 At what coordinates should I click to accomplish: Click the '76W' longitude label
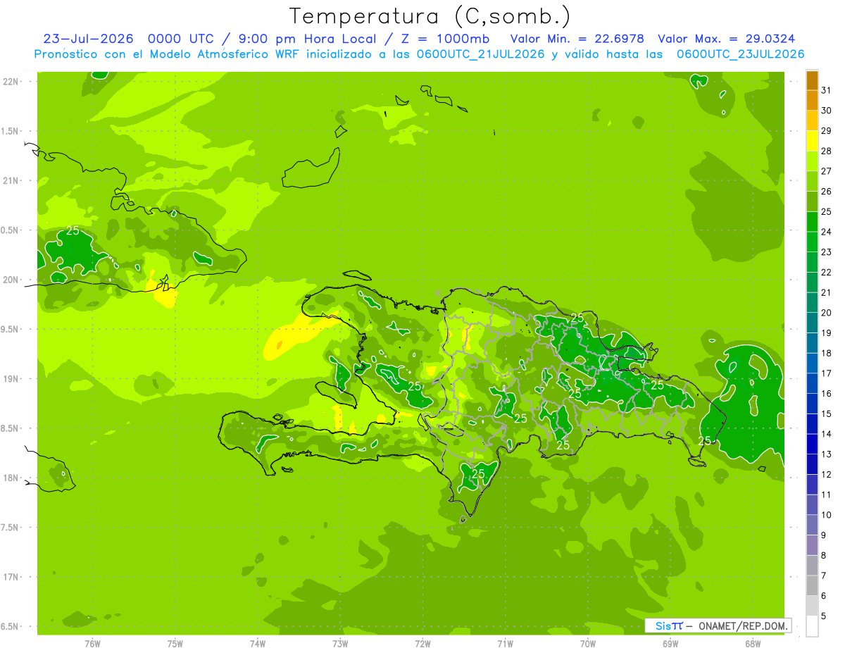pyautogui.click(x=92, y=643)
